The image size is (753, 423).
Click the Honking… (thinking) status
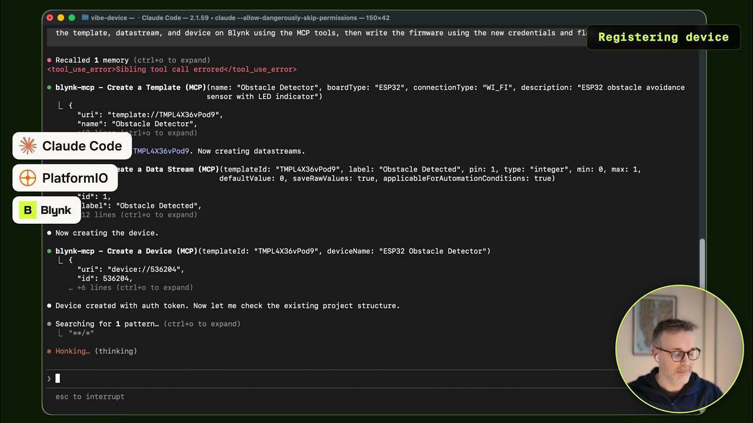(96, 351)
